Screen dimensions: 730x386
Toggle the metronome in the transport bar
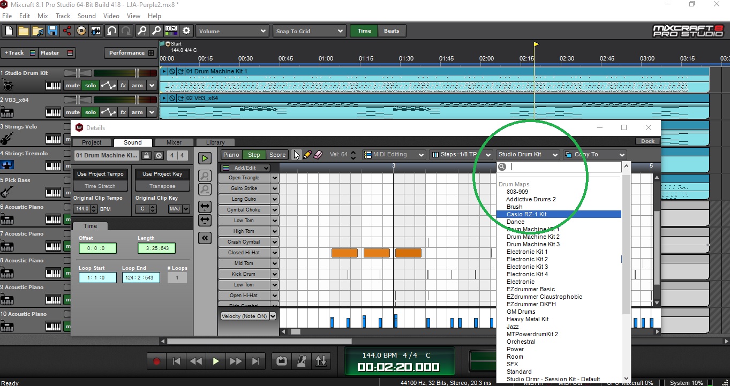click(x=302, y=361)
